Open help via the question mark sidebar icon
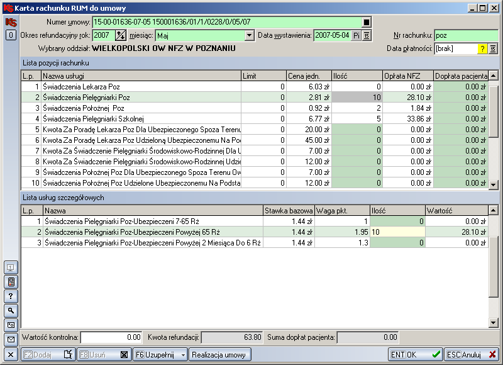This screenshot has height=365, width=503. (11, 296)
